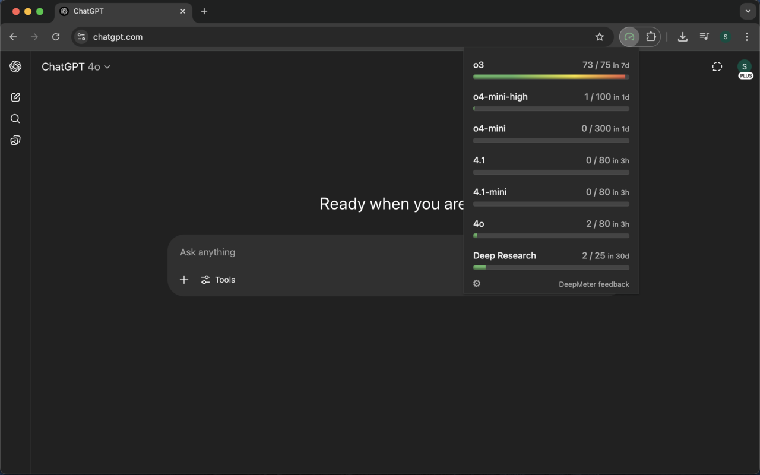Viewport: 760px width, 475px height.
Task: Click the 73 / 75 usage count
Action: click(x=596, y=65)
